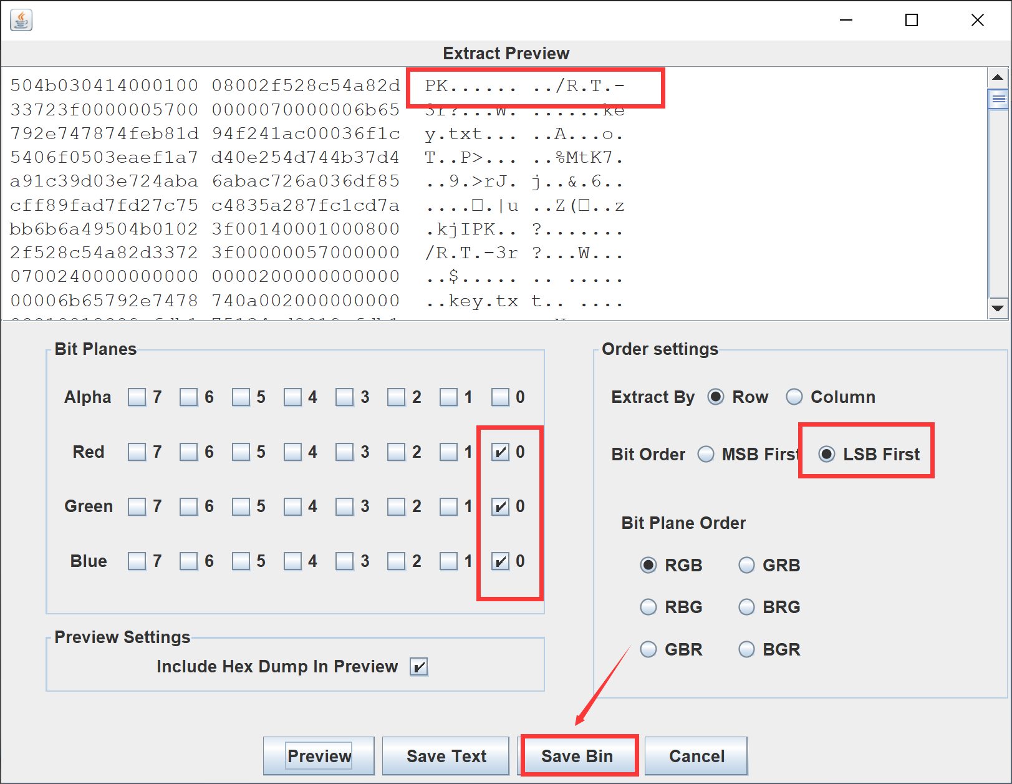Image resolution: width=1012 pixels, height=784 pixels.
Task: Tick the Alpha bit 7 checkbox
Action: (137, 397)
